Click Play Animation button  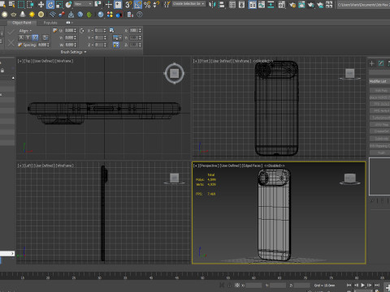362,285
